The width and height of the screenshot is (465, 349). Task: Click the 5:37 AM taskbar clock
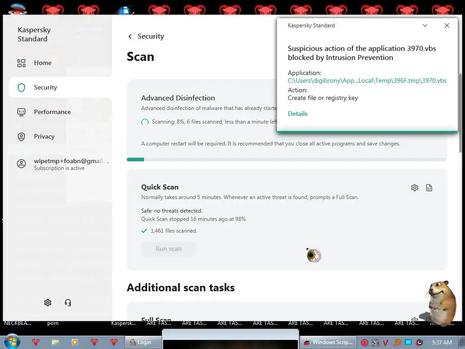(442, 343)
